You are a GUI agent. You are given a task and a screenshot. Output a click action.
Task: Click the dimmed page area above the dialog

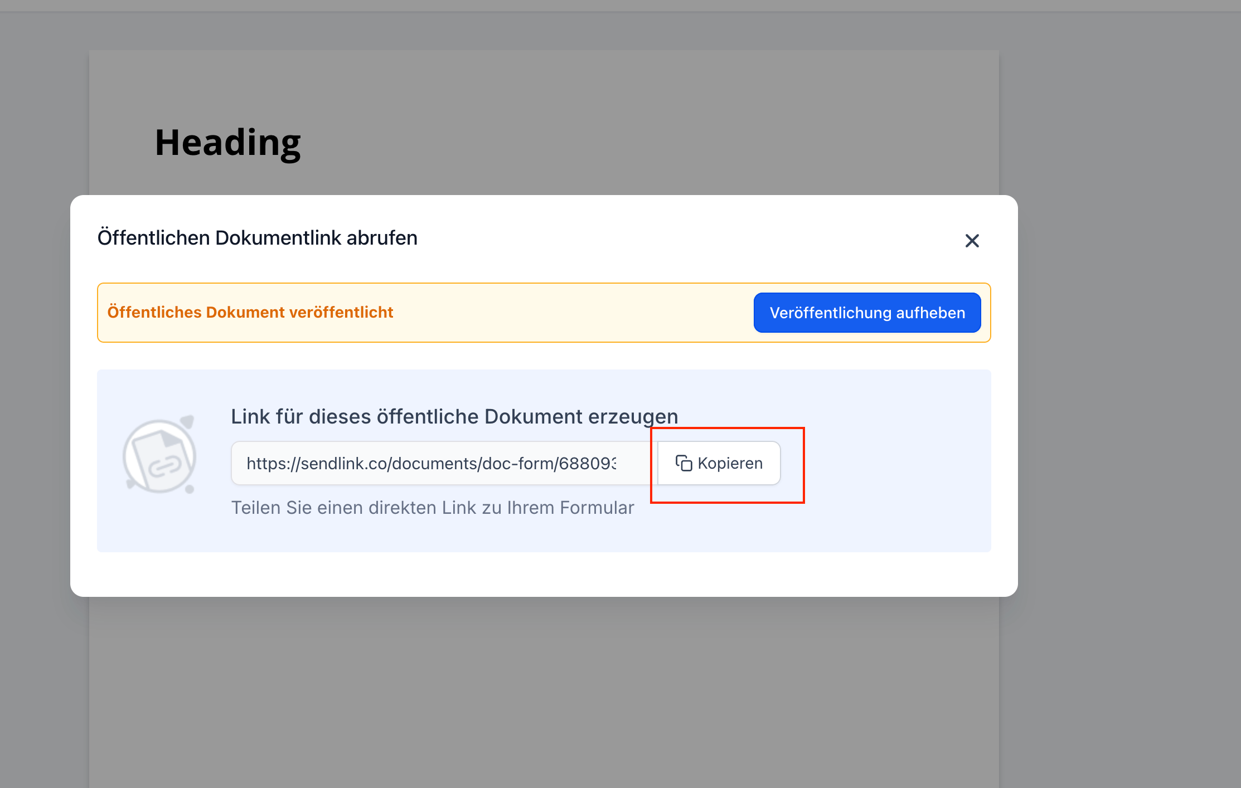pos(613,123)
